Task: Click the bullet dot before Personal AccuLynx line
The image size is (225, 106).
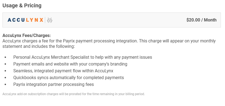Action: [5, 57]
